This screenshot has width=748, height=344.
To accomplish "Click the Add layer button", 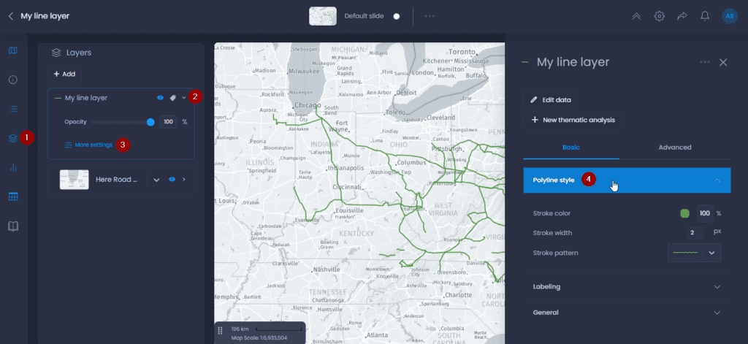I will click(x=64, y=74).
